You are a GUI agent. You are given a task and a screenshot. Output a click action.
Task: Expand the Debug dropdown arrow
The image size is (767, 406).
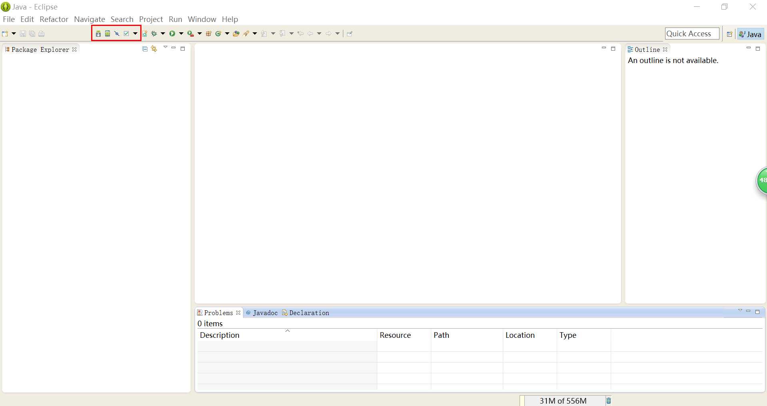(x=163, y=34)
